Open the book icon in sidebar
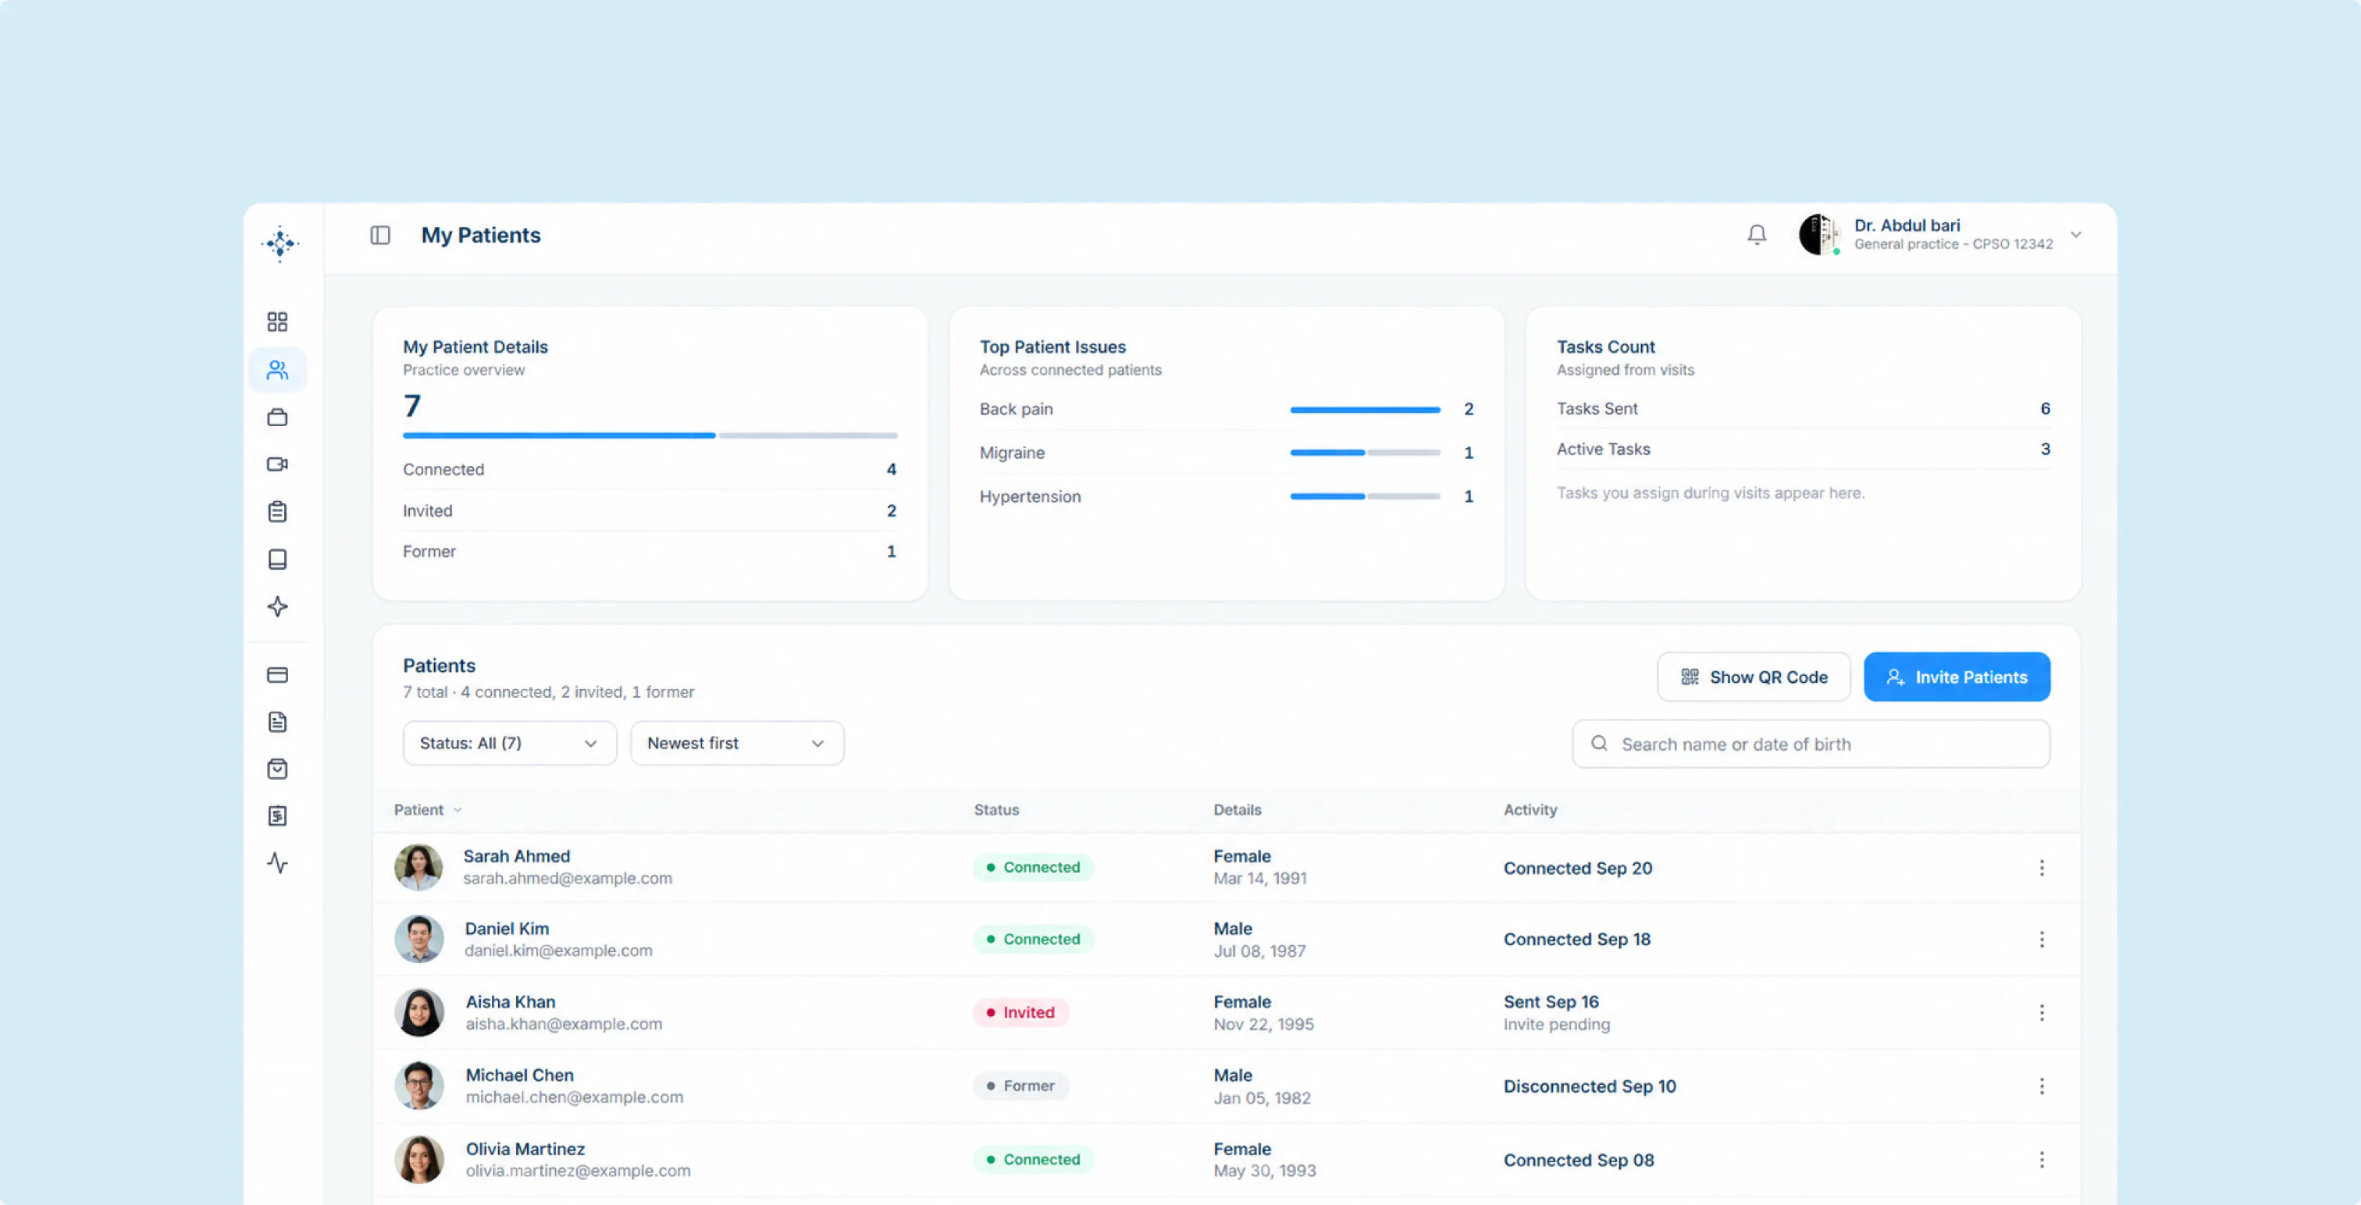Screen dimensions: 2361x1205 point(277,559)
